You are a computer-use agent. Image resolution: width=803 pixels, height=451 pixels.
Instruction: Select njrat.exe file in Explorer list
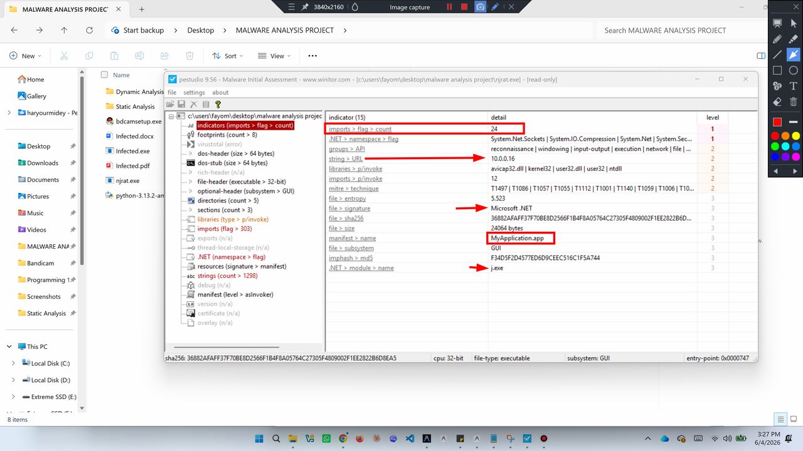(127, 180)
